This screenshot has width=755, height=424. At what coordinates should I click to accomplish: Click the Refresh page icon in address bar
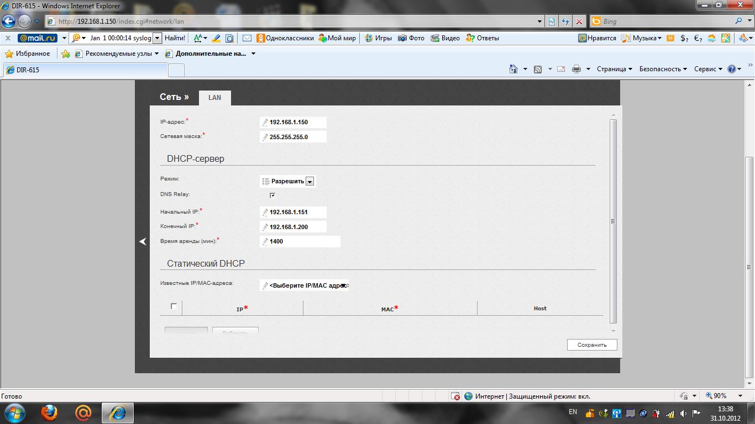[565, 22]
